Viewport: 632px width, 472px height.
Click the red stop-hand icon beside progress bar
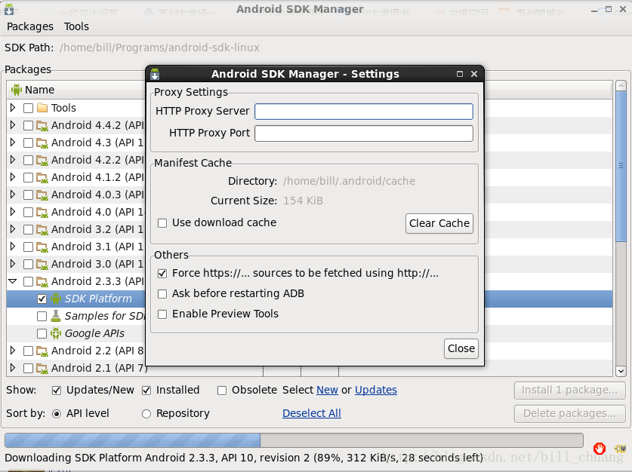[x=600, y=448]
